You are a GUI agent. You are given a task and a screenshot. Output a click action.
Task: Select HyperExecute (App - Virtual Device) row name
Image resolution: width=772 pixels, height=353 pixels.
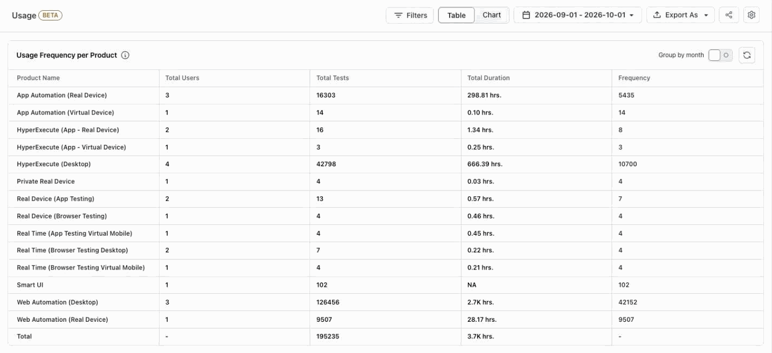71,147
